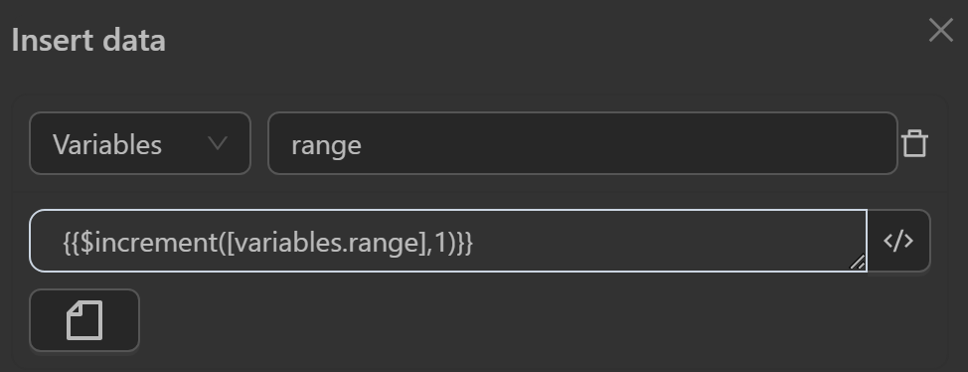Click on $increment text inside the value box
The image size is (968, 372).
(149, 243)
